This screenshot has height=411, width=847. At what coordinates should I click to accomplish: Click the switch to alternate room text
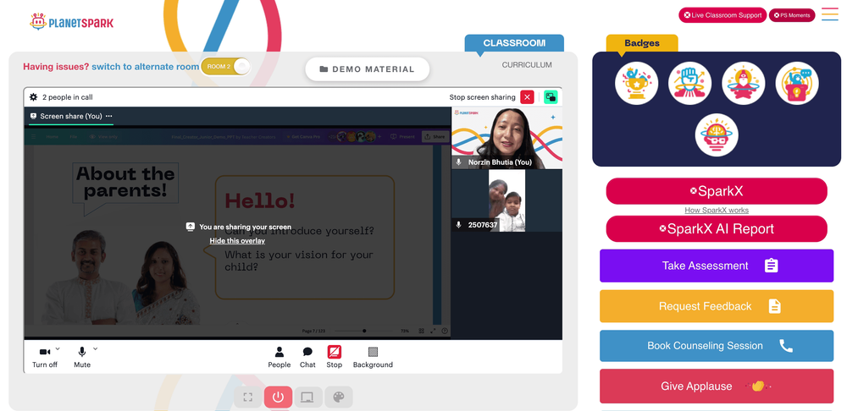click(146, 67)
